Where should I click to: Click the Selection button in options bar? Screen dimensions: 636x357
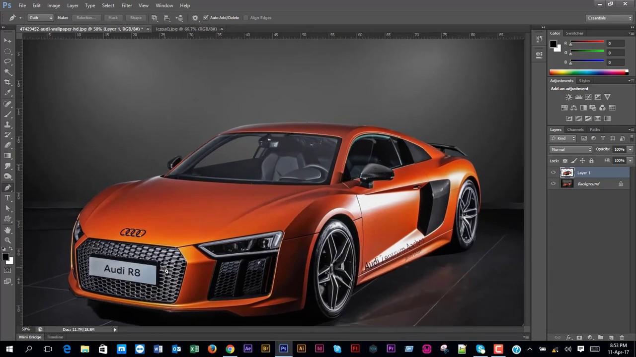(86, 17)
